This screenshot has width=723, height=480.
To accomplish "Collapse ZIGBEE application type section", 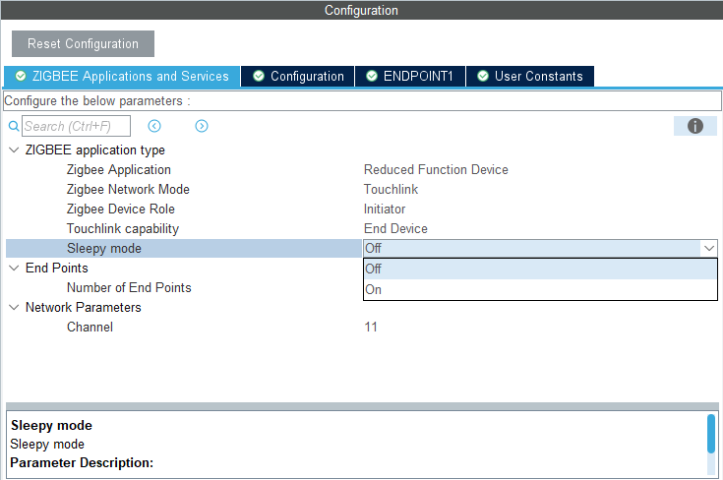I will click(14, 150).
